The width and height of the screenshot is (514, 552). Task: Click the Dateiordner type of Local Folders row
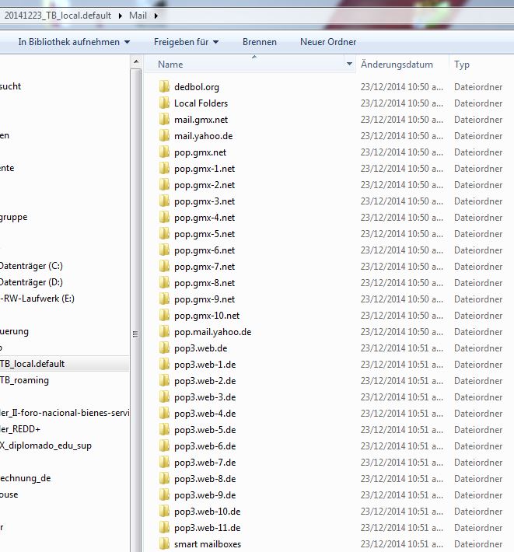[x=478, y=103]
